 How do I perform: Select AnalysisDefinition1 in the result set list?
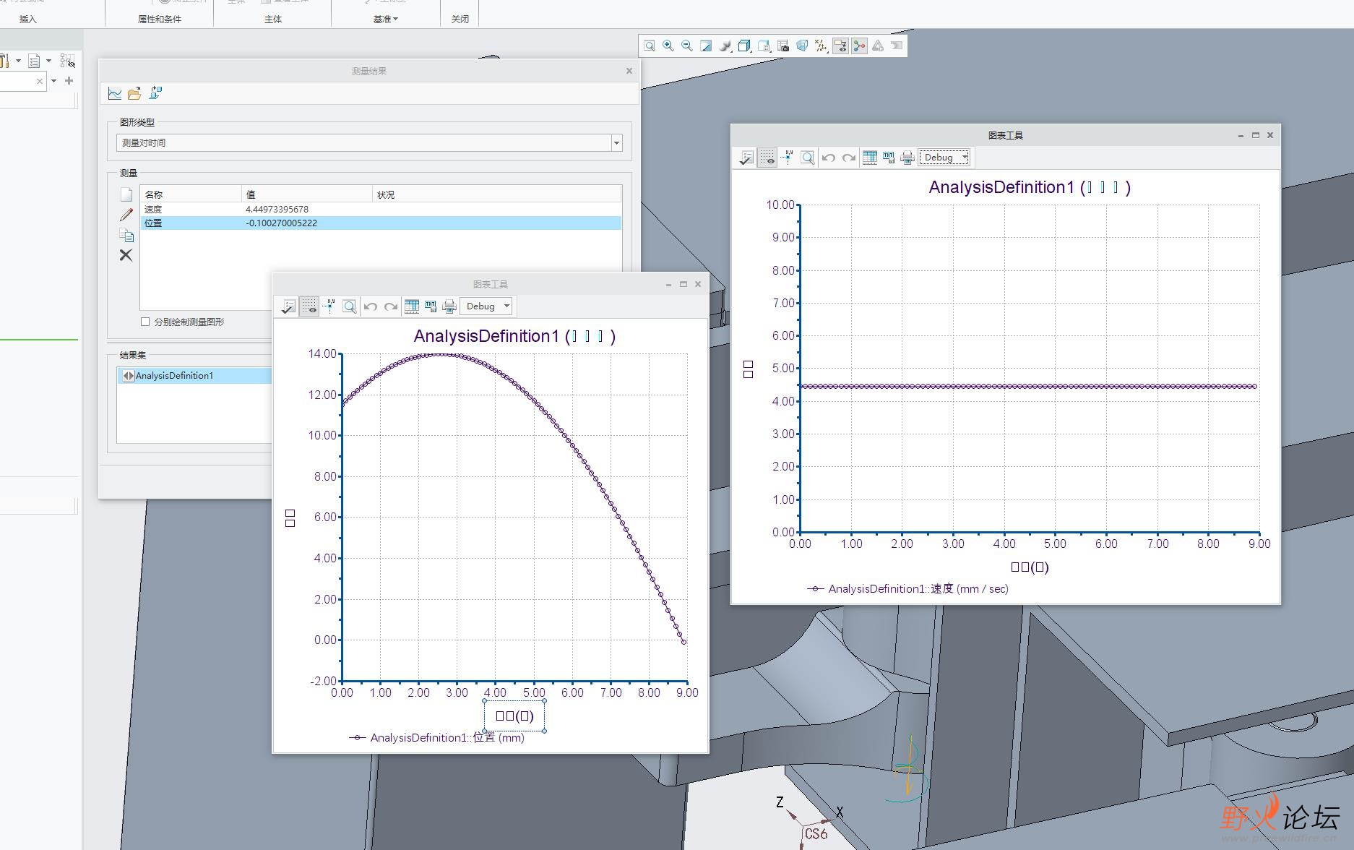pos(174,376)
